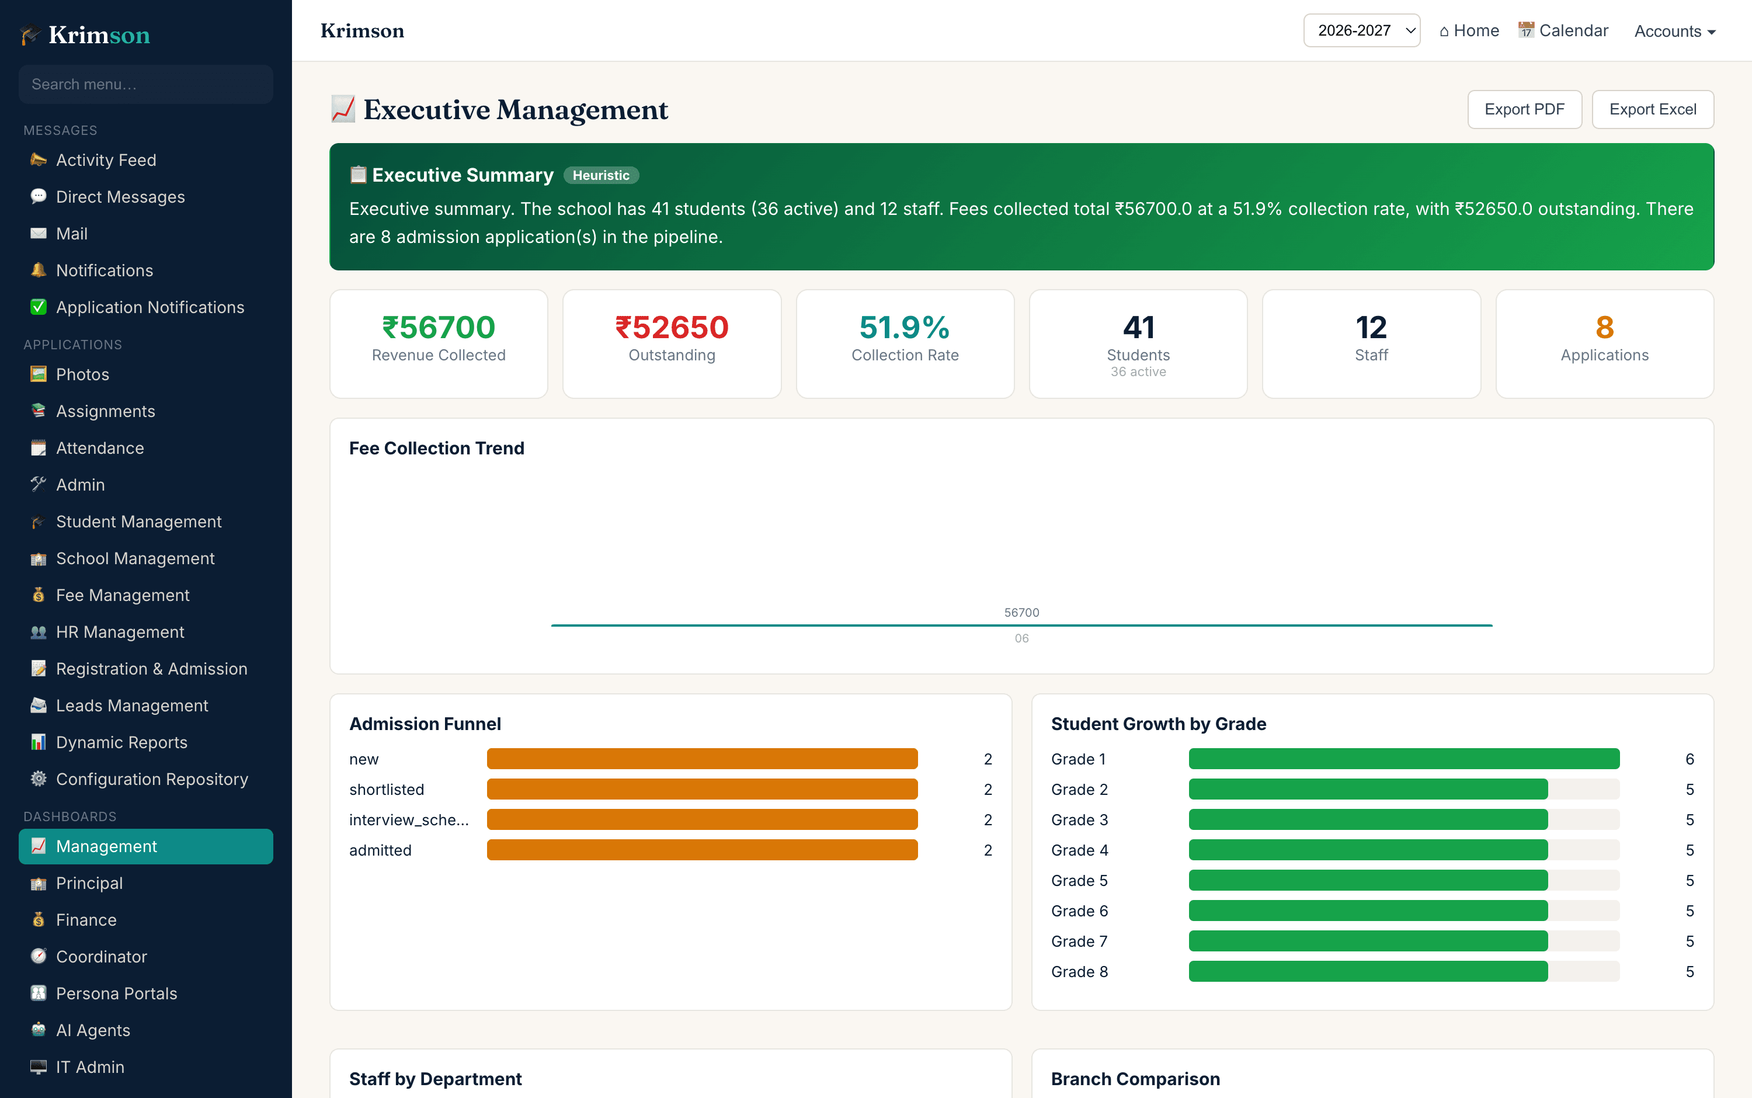Open the Management dashboard menu item
This screenshot has height=1098, width=1752.
(x=146, y=847)
